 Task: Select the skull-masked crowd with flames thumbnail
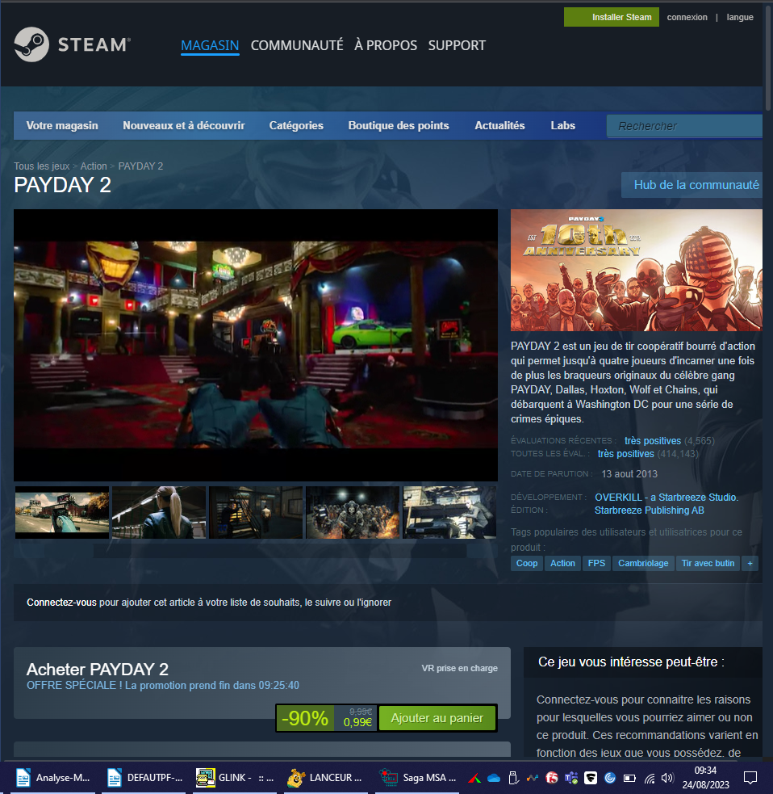353,512
